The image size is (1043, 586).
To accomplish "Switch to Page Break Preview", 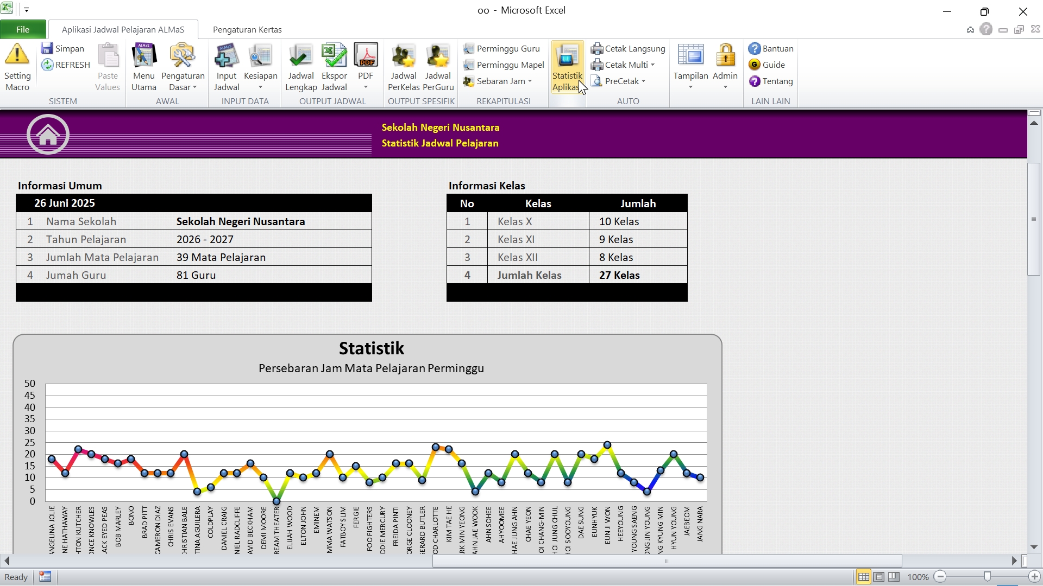I will 894,577.
